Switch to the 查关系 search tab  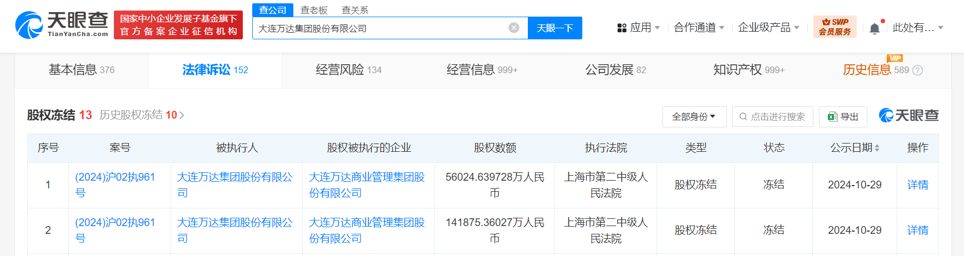[355, 10]
